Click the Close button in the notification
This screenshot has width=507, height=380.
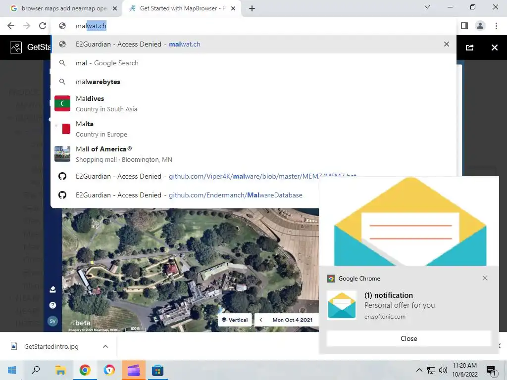[408, 338]
